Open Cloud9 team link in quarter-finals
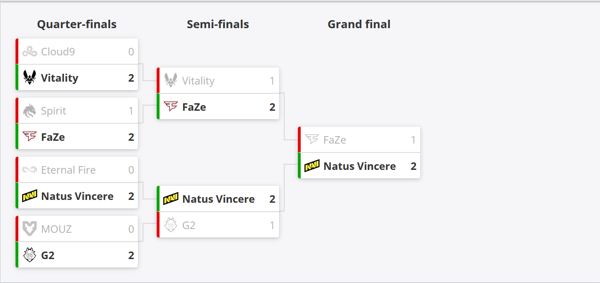This screenshot has width=600, height=283. [x=58, y=52]
